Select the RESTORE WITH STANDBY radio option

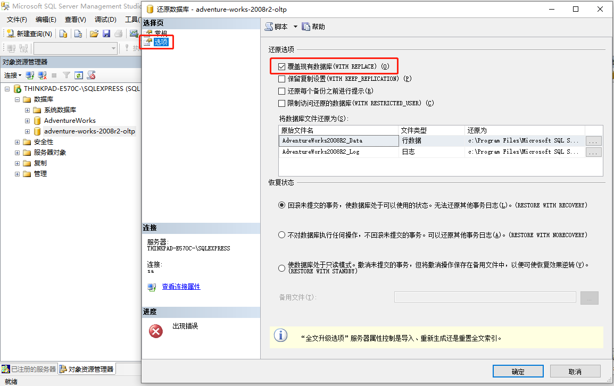click(x=281, y=268)
